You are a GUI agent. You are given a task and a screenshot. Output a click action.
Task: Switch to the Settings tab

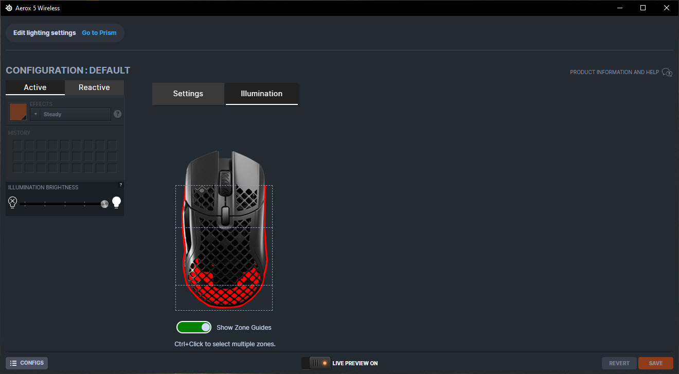pyautogui.click(x=188, y=94)
